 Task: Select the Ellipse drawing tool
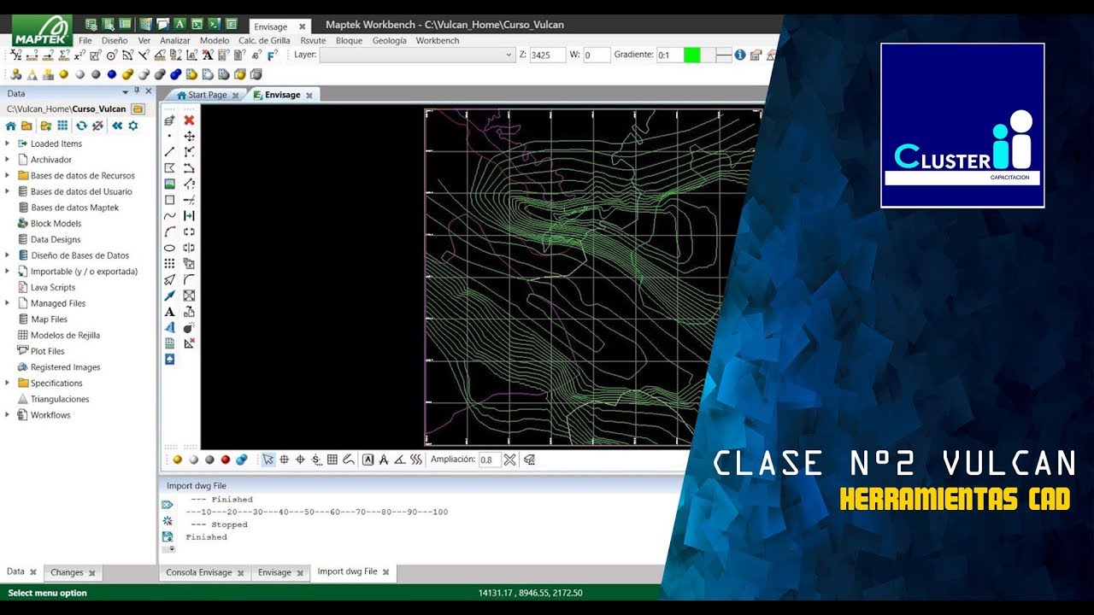(169, 248)
